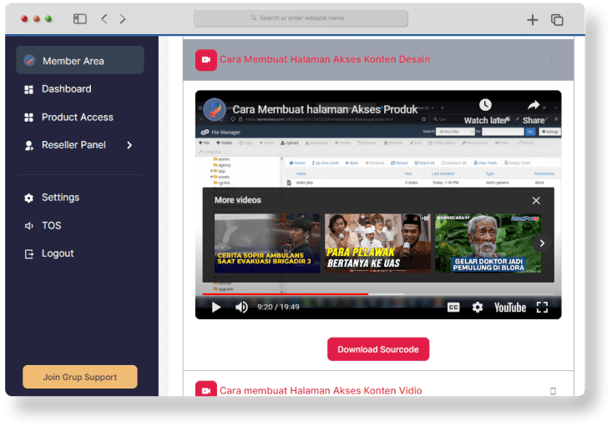Screen dimensions: 612x426
Task: Toggle closed captions on video
Action: (x=453, y=308)
